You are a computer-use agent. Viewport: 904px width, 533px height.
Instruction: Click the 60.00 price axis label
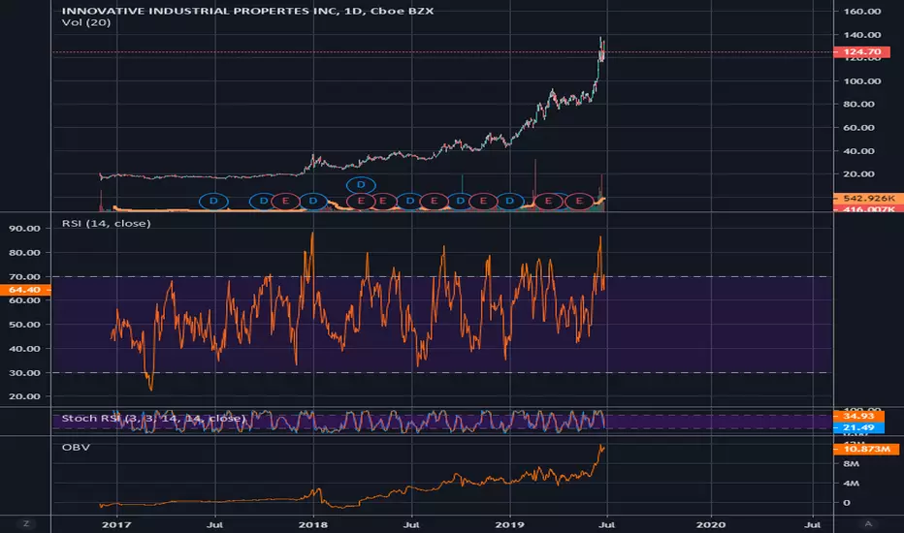point(858,128)
